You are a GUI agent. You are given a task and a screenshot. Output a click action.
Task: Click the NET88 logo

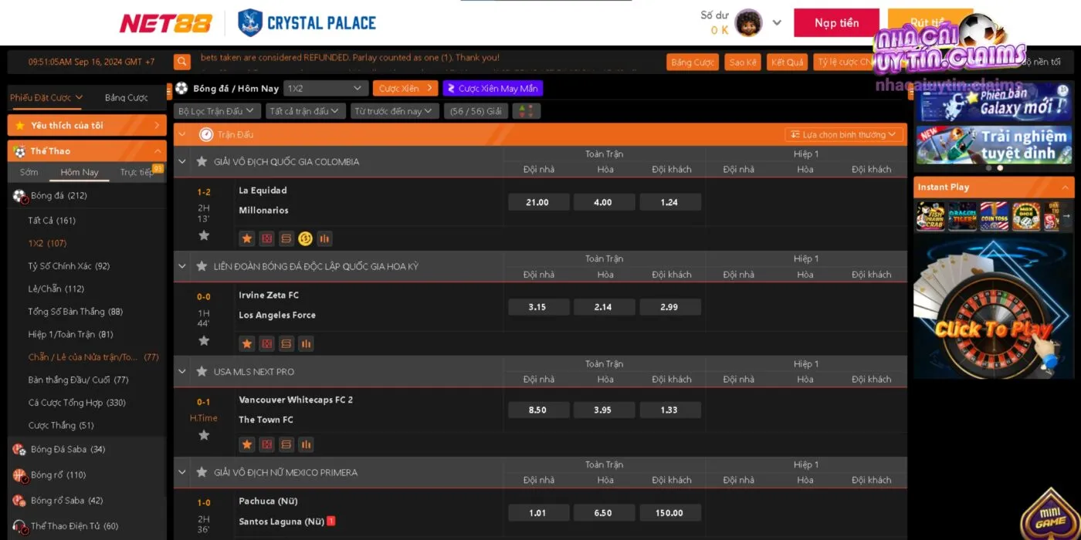coord(165,23)
